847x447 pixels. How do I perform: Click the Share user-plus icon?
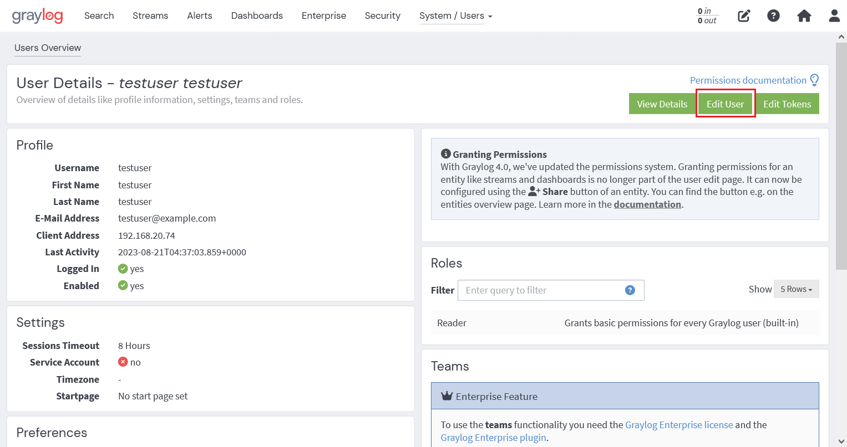click(x=534, y=192)
